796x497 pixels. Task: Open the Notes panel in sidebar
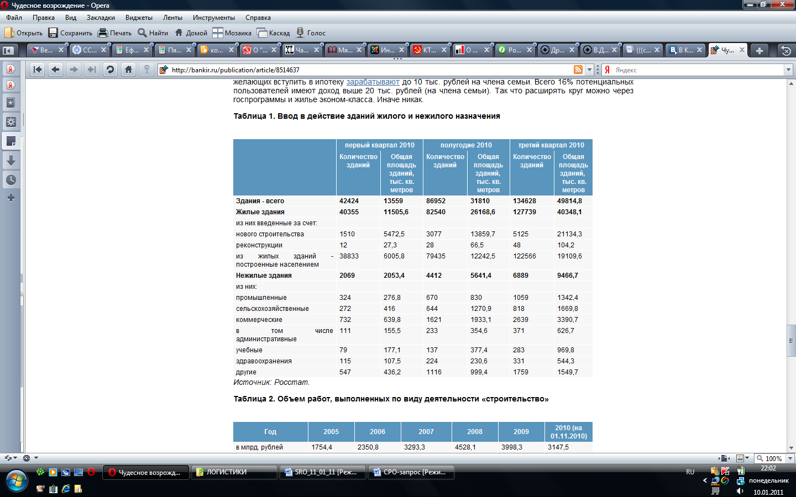click(11, 141)
